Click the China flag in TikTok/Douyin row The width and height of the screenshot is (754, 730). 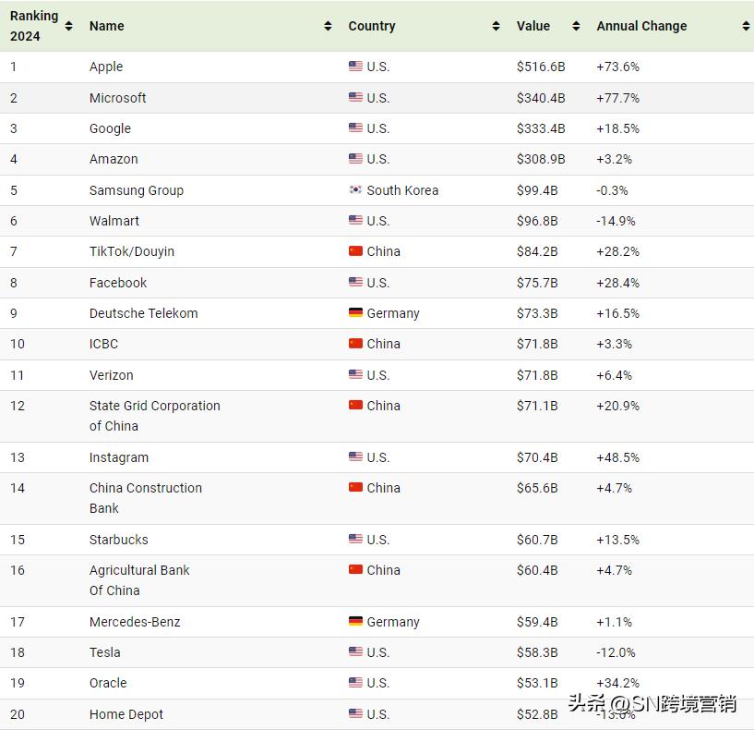coord(355,251)
